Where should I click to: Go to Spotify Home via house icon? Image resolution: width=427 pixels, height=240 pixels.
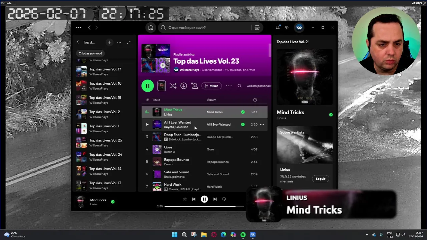tap(151, 28)
